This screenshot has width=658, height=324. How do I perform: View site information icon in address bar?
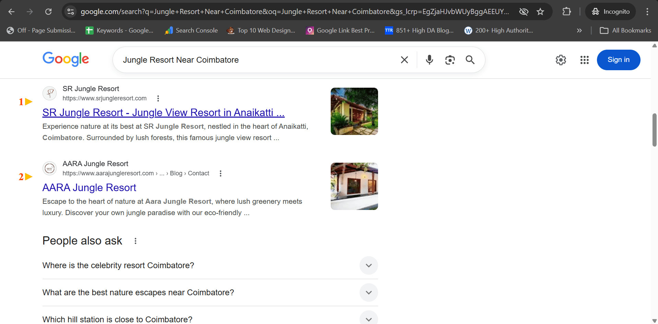(71, 12)
